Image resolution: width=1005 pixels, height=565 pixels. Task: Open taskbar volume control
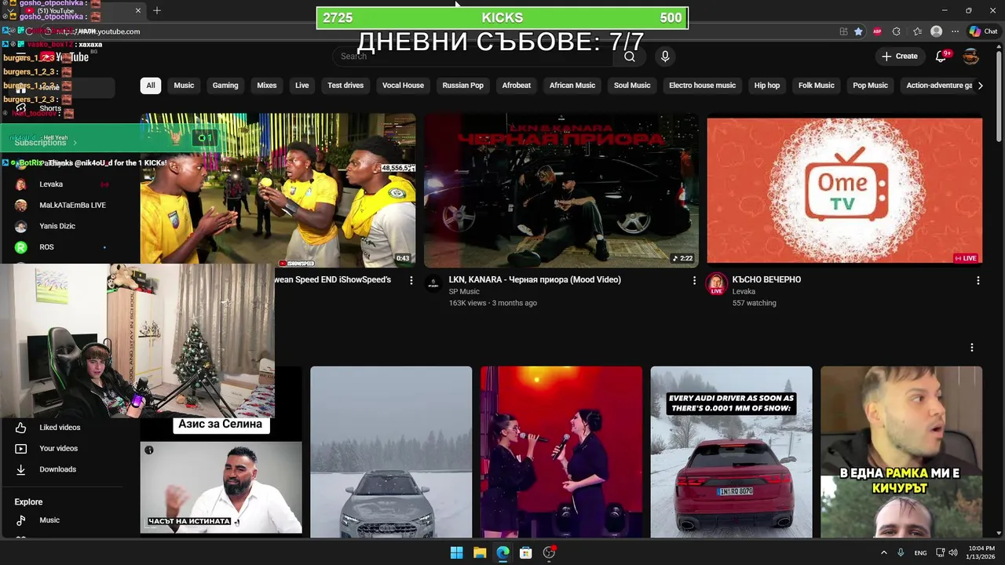pos(953,552)
